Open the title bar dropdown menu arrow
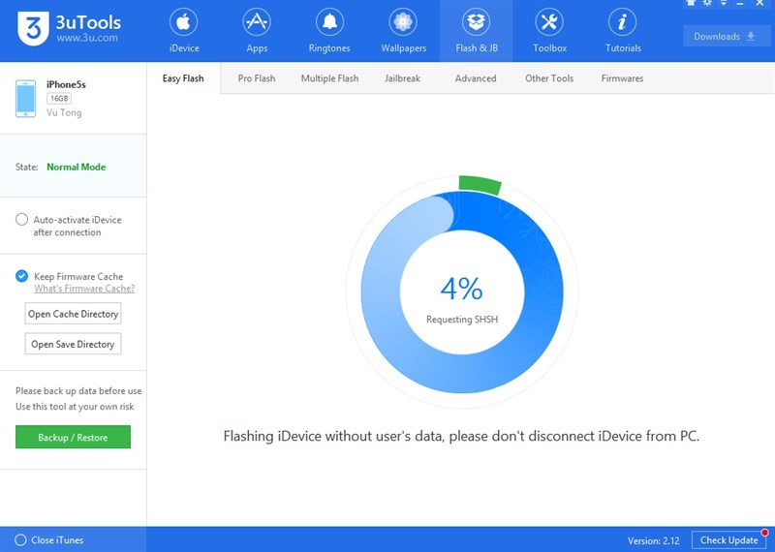This screenshot has width=775, height=552. 723,3
